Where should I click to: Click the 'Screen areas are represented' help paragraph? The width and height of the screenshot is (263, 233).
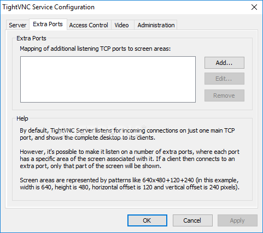tap(130, 183)
